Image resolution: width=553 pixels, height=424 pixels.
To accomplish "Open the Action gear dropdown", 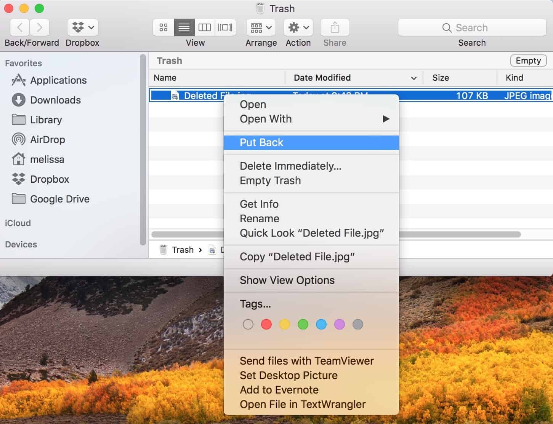I will (298, 27).
